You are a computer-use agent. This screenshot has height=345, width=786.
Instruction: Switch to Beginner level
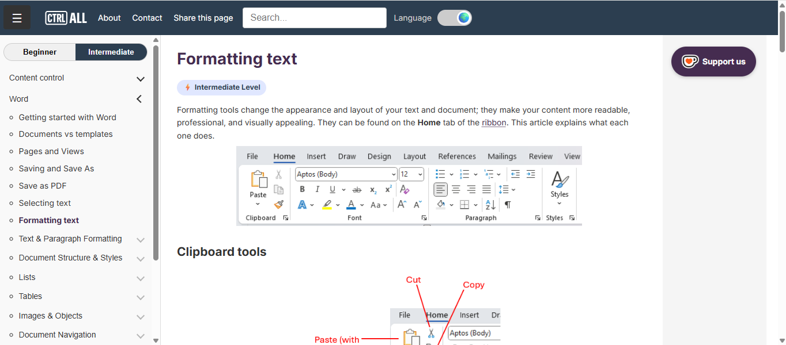click(x=40, y=52)
